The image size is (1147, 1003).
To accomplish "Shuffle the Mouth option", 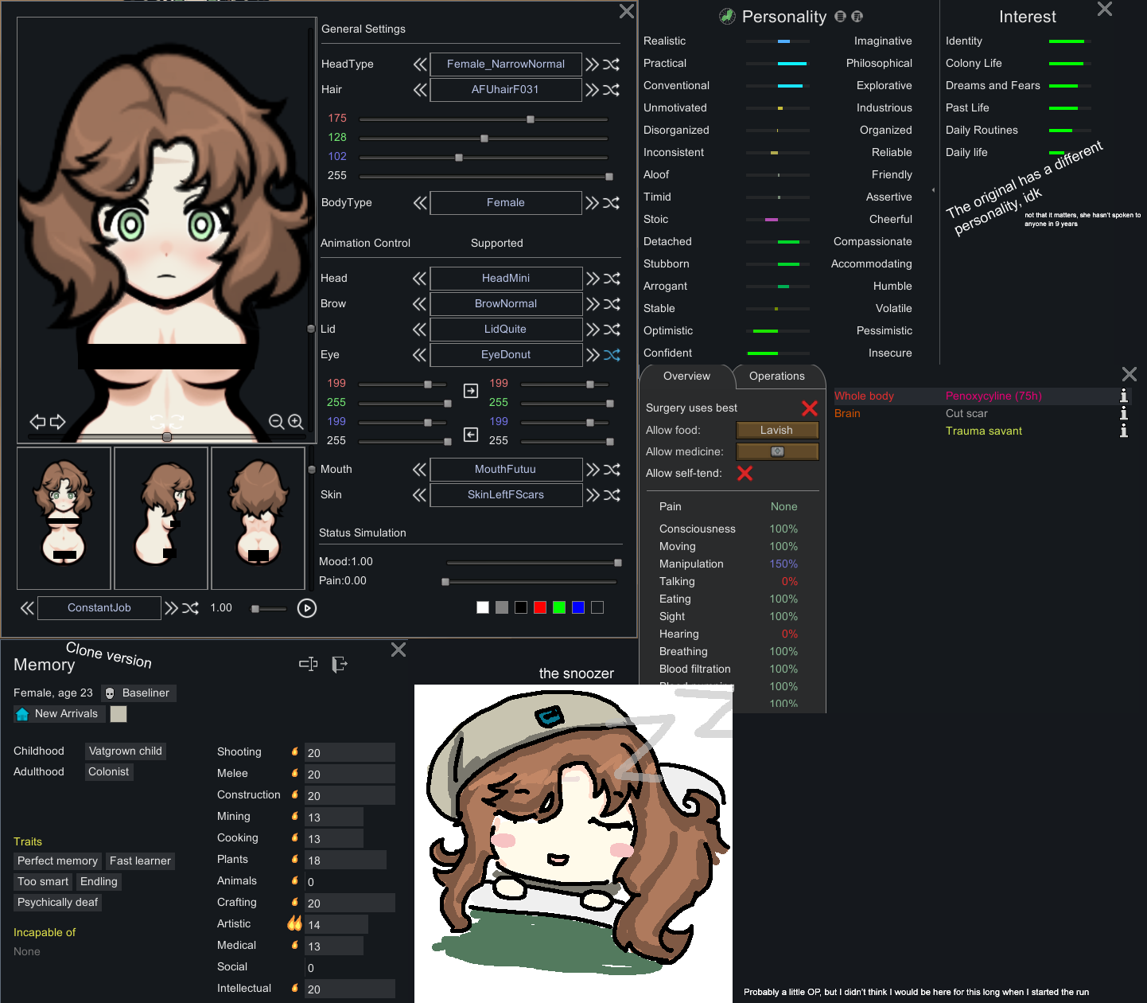I will point(612,470).
